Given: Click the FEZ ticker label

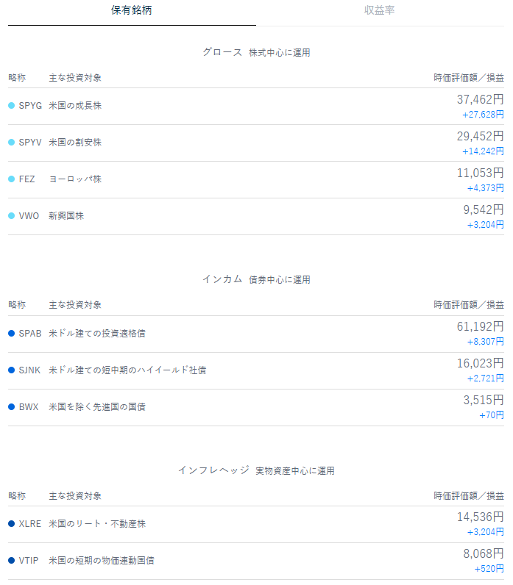Looking at the screenshot, I should tap(27, 179).
